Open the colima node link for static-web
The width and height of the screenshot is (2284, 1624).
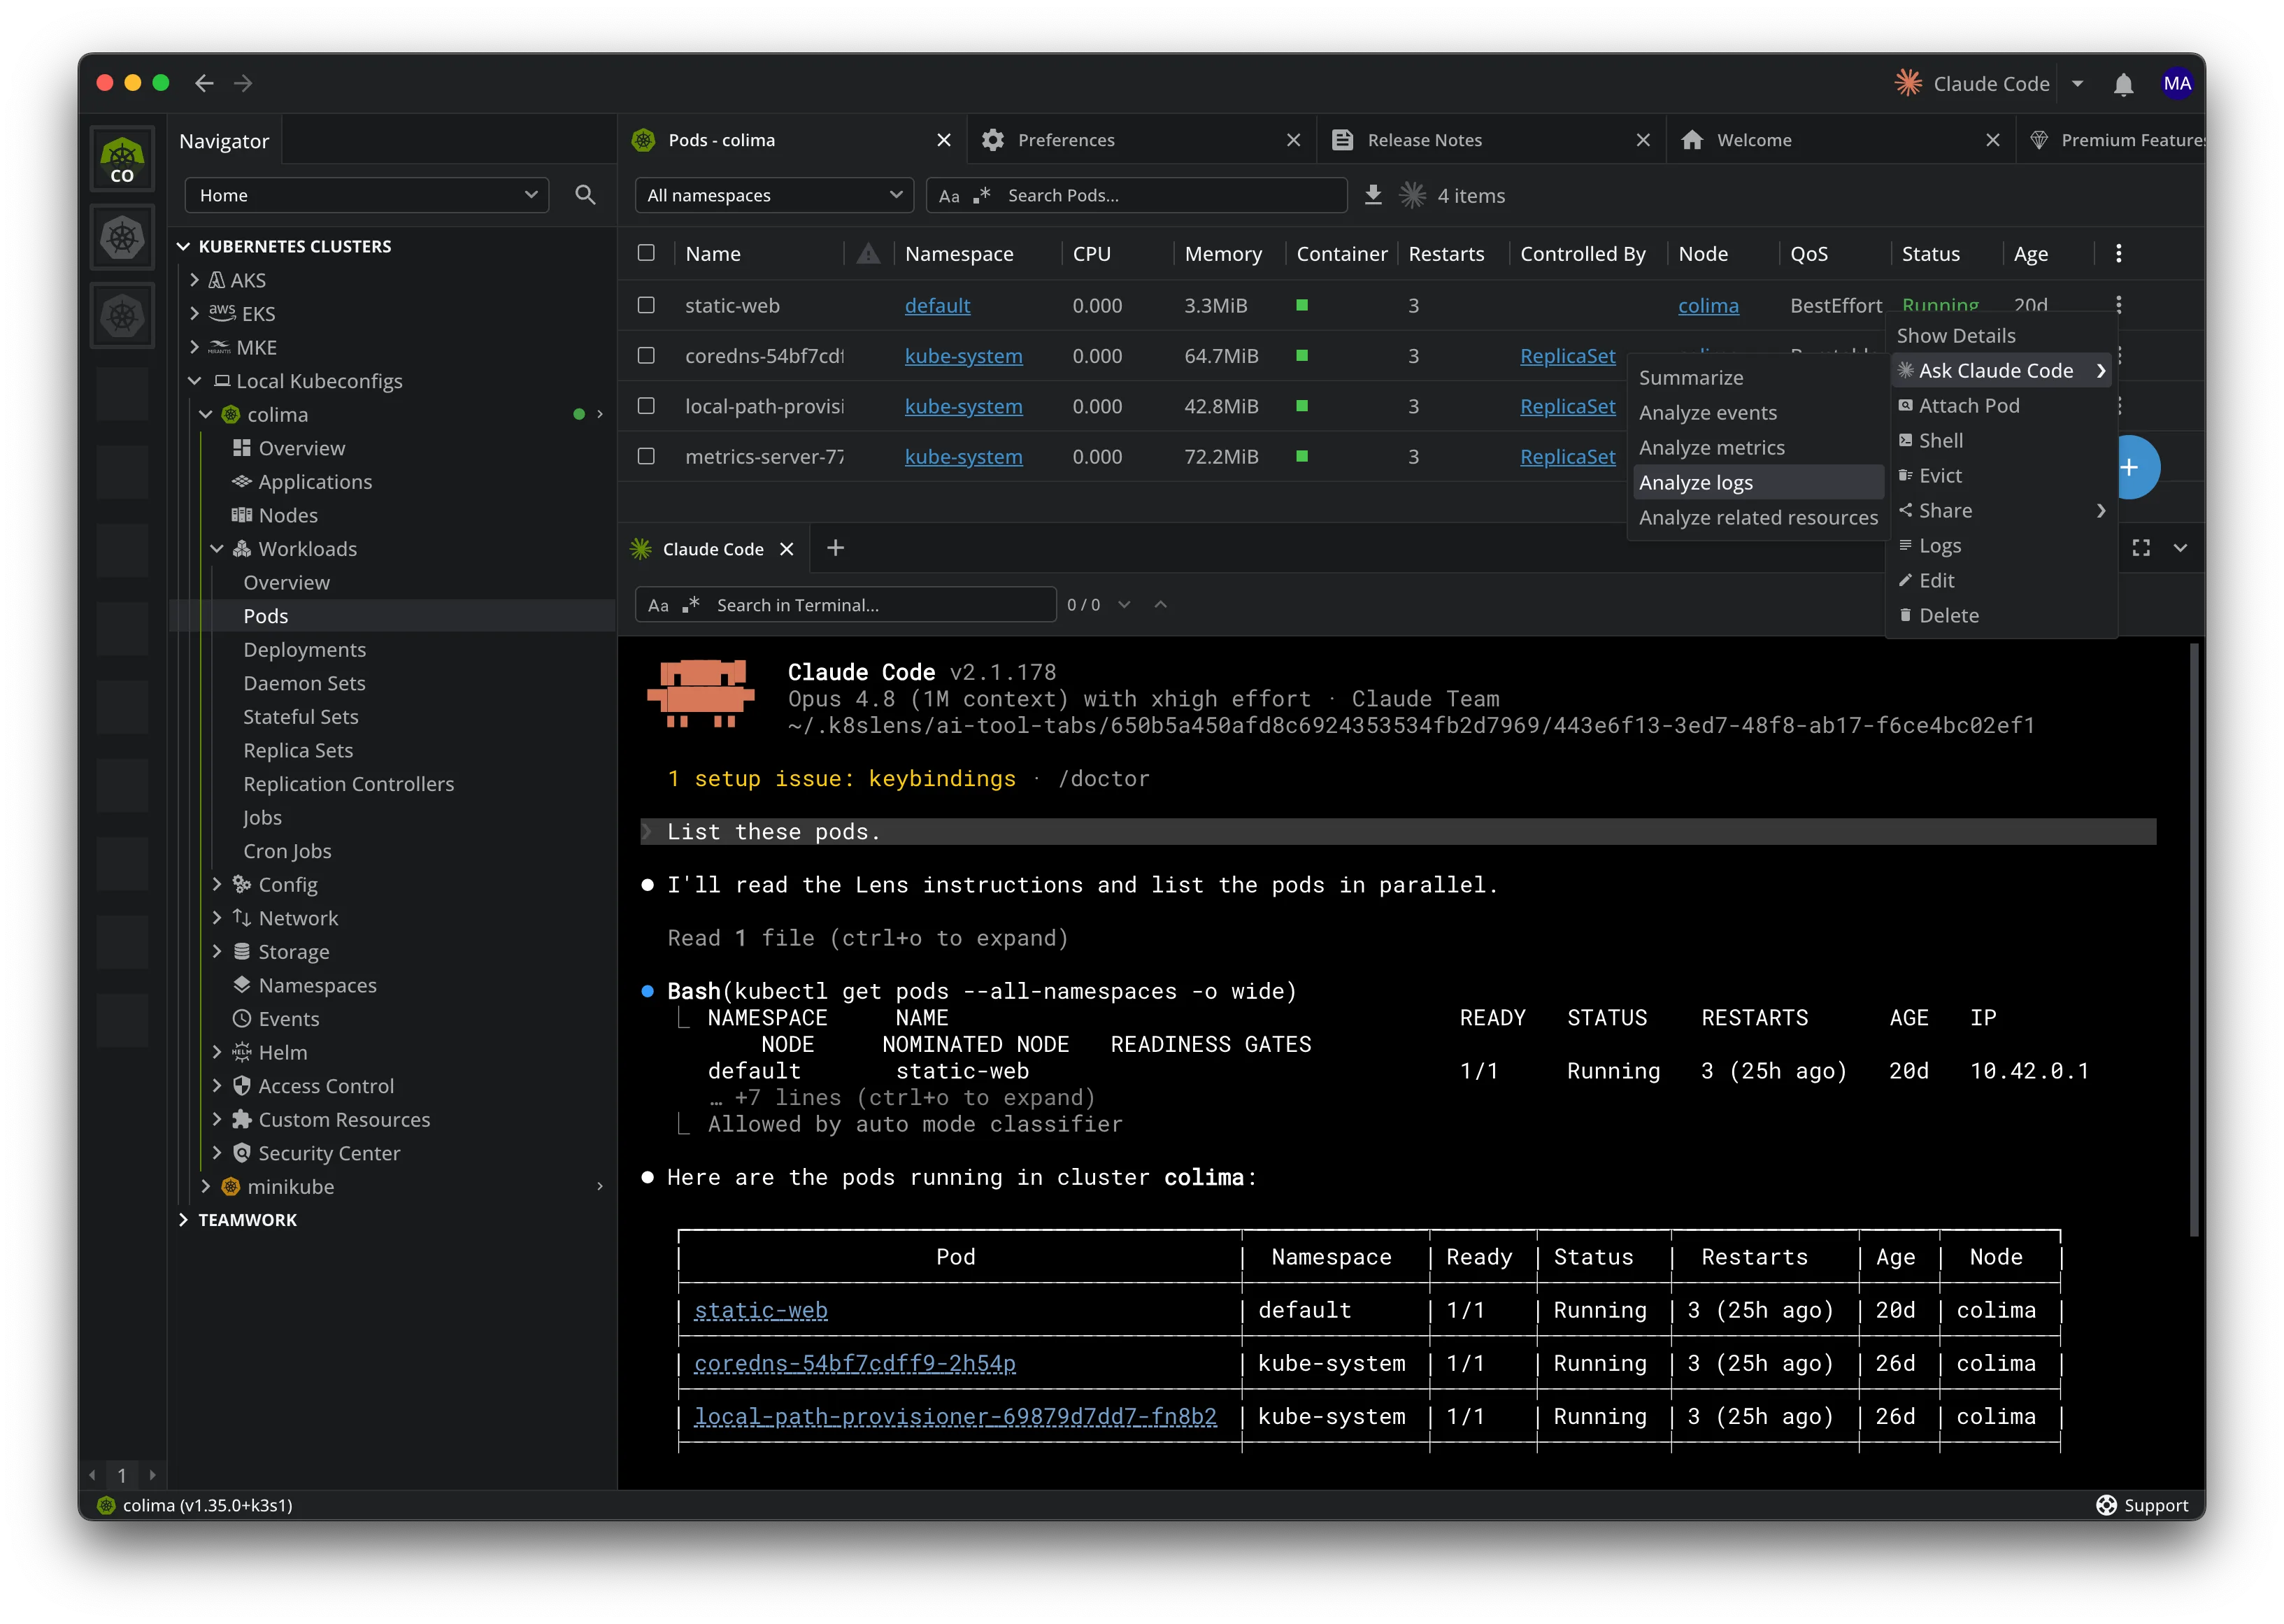[1708, 306]
